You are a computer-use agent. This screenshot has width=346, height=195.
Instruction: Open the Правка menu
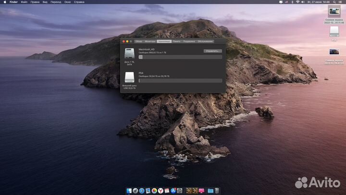coord(35,2)
